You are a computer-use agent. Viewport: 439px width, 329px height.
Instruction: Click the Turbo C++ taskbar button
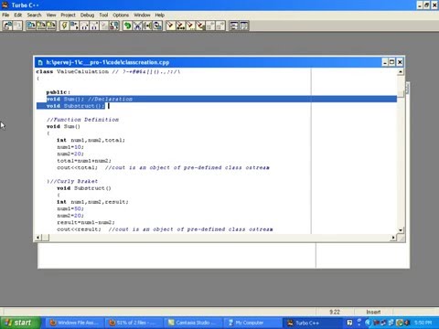coord(312,323)
